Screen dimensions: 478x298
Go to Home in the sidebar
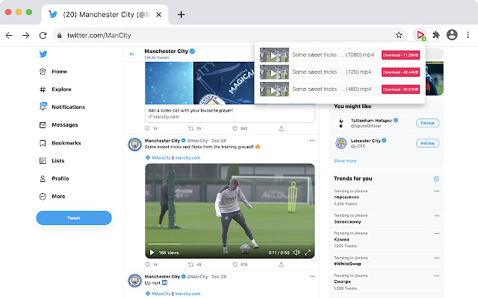click(53, 72)
